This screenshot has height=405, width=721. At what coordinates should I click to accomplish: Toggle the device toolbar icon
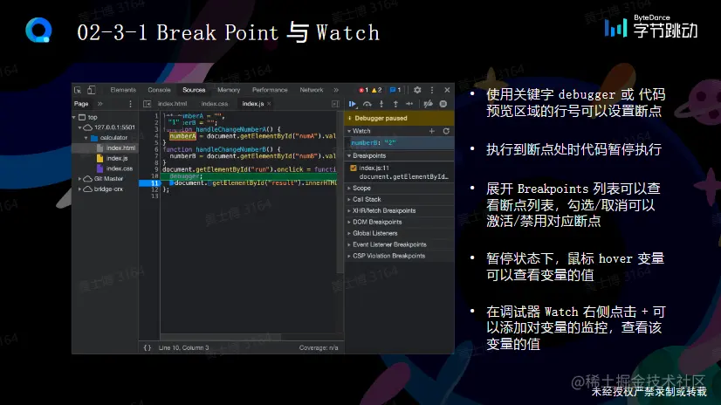pyautogui.click(x=92, y=90)
